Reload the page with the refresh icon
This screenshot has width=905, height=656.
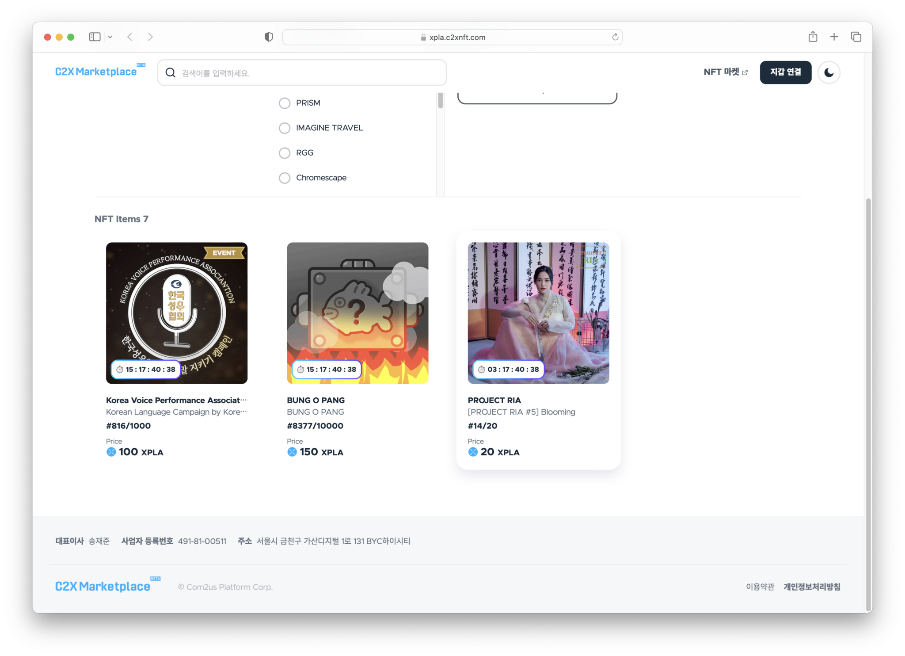tap(615, 37)
